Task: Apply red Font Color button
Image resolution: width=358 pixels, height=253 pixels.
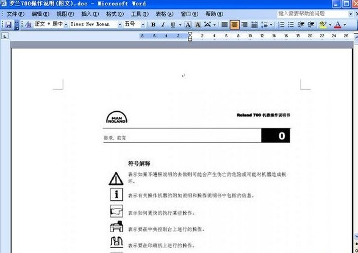Action: point(338,24)
